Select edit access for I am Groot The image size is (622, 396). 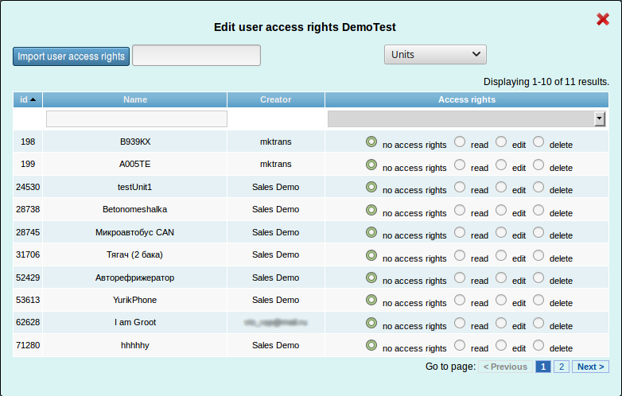coord(501,324)
